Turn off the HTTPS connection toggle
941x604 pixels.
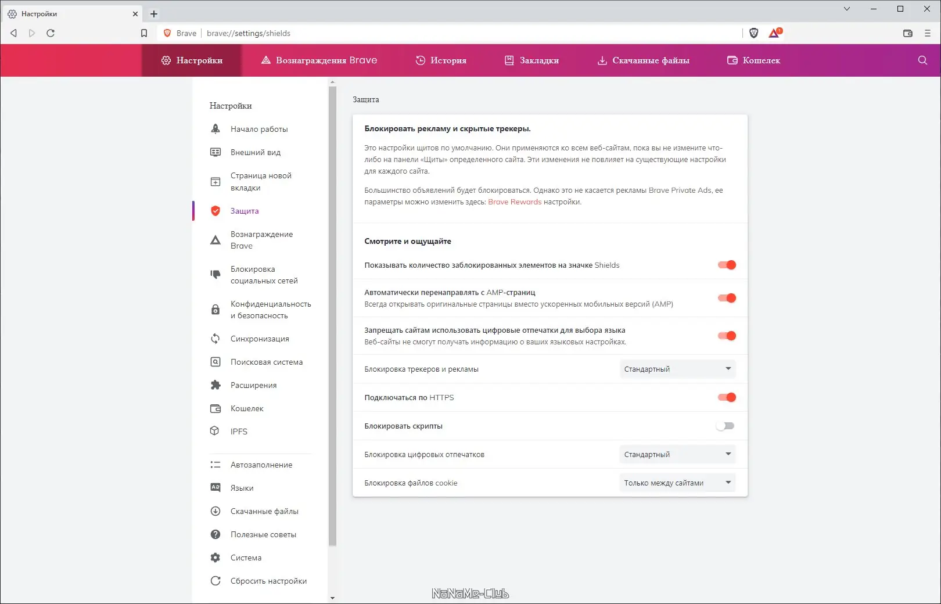pyautogui.click(x=727, y=397)
